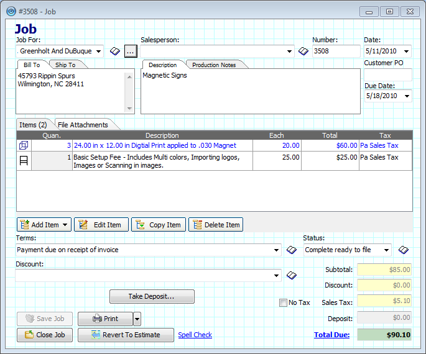Click lookup book icon beside Job For
Screen dimensions: 426x354
[115, 52]
